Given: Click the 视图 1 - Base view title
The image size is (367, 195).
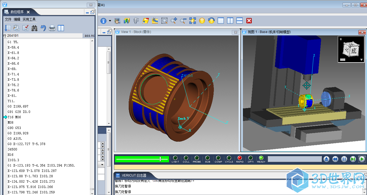Looking at the screenshot, I should [269, 32].
